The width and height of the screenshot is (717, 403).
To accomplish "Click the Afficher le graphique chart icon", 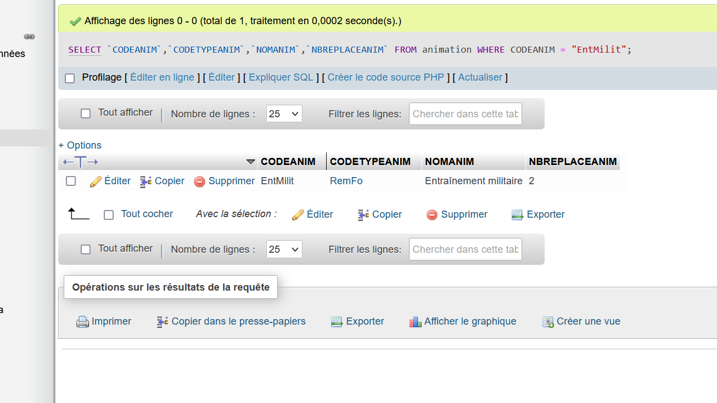I will point(416,322).
